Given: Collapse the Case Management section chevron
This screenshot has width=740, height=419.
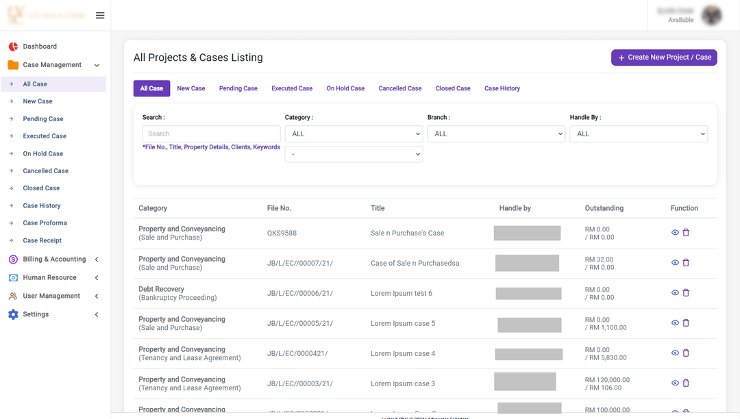Looking at the screenshot, I should tap(96, 64).
